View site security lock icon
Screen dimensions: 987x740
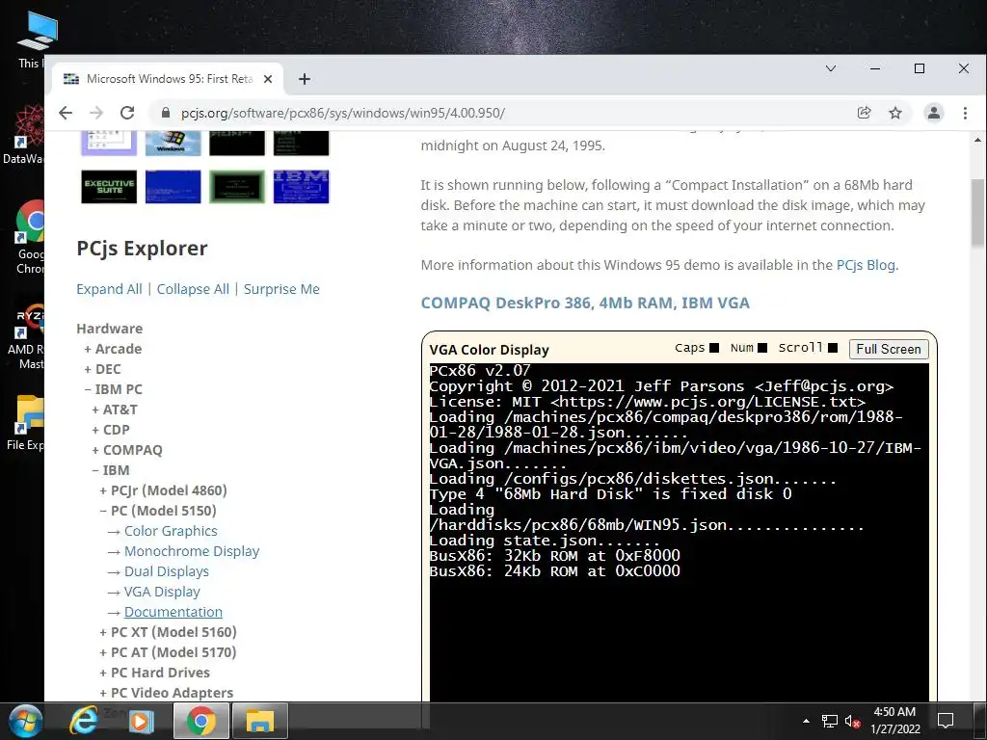point(166,113)
